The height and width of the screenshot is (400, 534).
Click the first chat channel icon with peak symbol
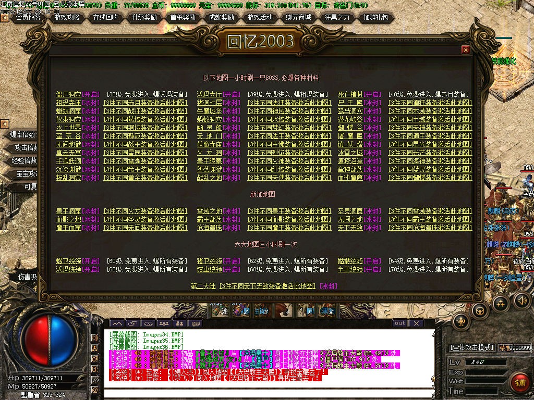[x=116, y=323]
